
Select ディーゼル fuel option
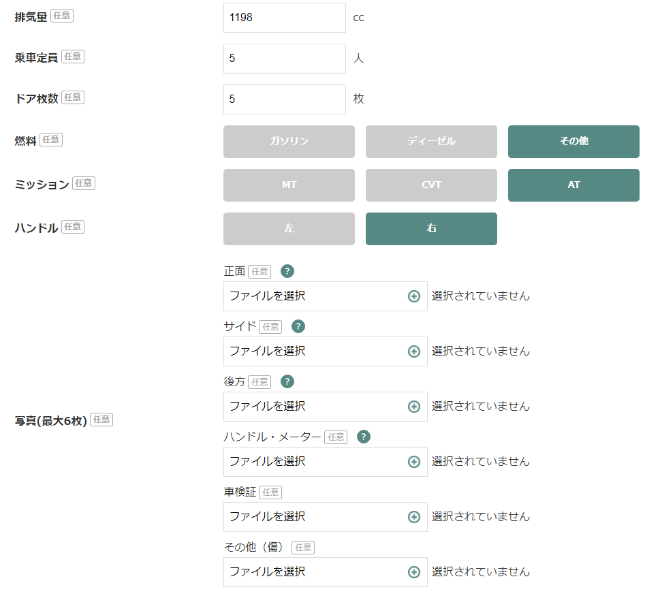431,142
